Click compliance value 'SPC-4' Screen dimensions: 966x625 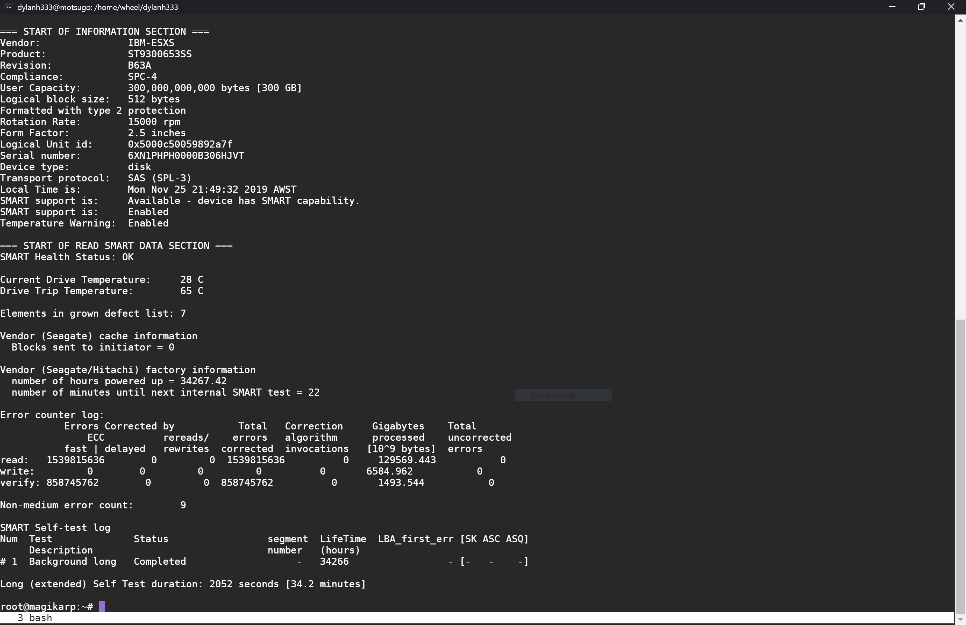click(x=142, y=77)
